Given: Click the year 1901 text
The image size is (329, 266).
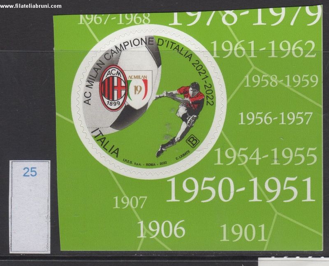Looking at the screenshot, I should coord(243,233).
